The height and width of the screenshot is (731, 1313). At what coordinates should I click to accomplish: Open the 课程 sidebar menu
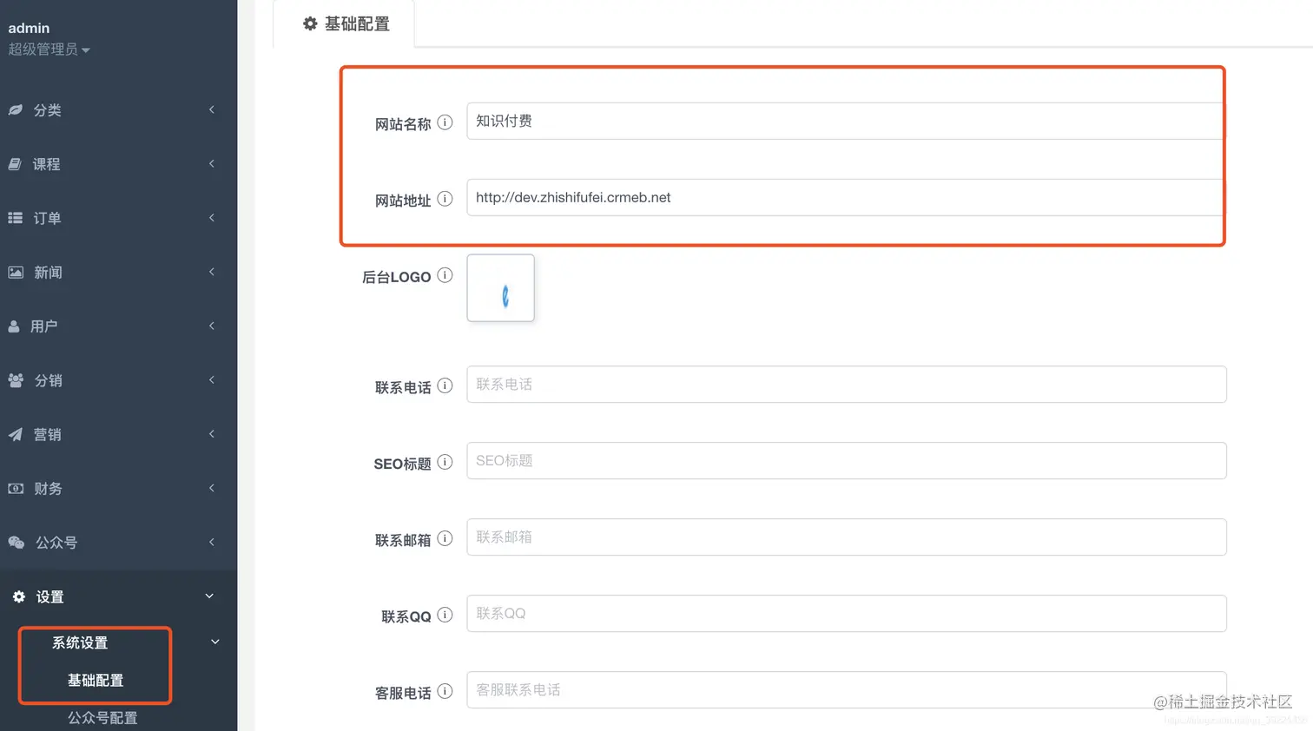coord(118,164)
